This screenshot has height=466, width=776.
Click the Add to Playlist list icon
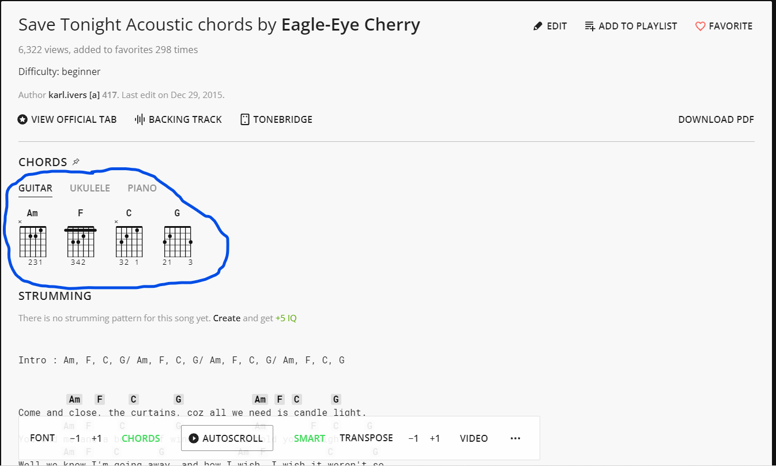point(590,26)
